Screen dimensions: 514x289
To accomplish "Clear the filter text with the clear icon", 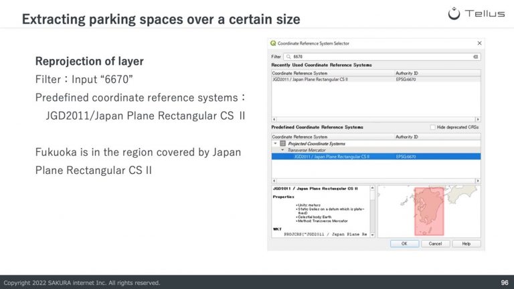I will pos(475,57).
